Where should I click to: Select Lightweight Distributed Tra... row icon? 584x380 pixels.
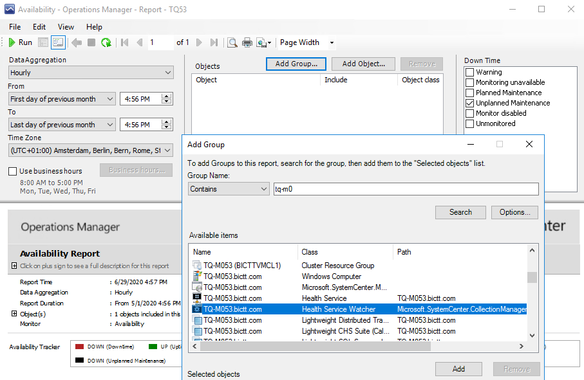(x=197, y=320)
